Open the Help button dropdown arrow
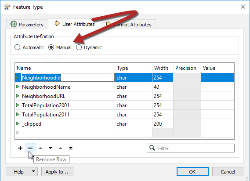Screen dimensions: 250x181 33,171
